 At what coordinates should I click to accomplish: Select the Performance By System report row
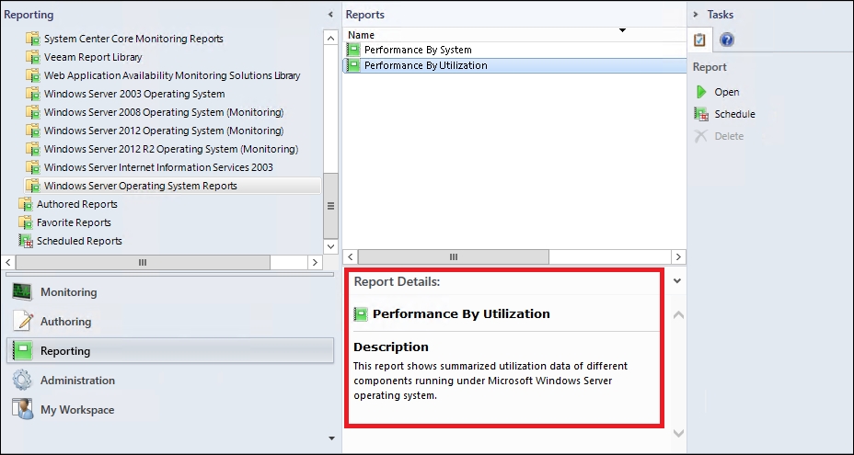click(514, 50)
